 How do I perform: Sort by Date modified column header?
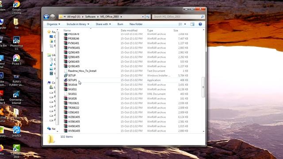tap(129, 30)
